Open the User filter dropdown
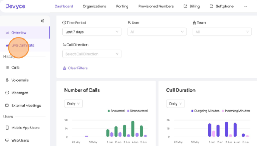Screen dimensions: 257x146 tap(157, 32)
